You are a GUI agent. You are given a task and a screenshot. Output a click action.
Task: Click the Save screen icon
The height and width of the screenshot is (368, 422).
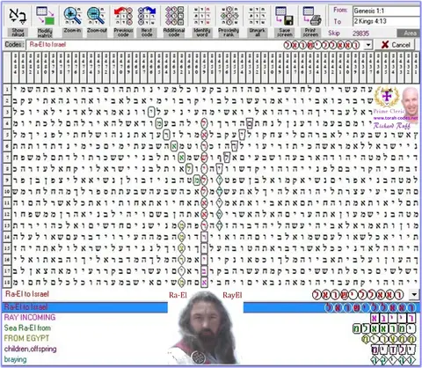click(285, 16)
